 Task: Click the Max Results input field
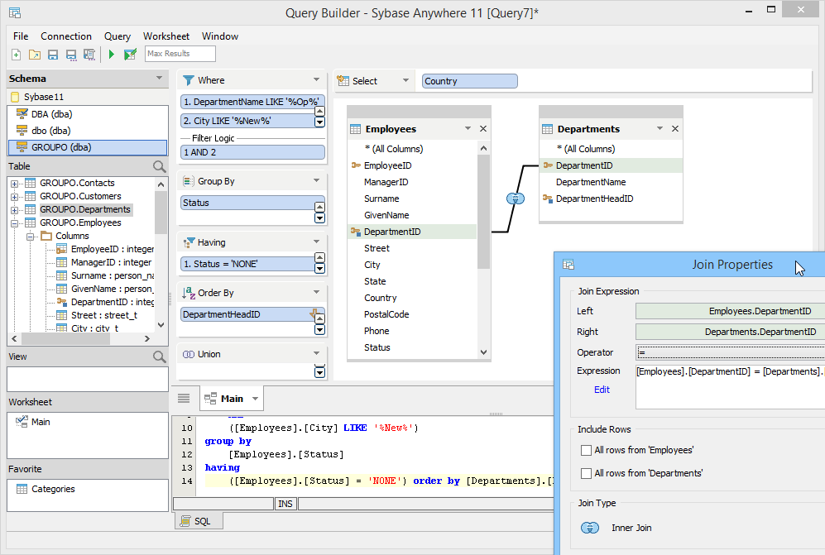pyautogui.click(x=180, y=54)
